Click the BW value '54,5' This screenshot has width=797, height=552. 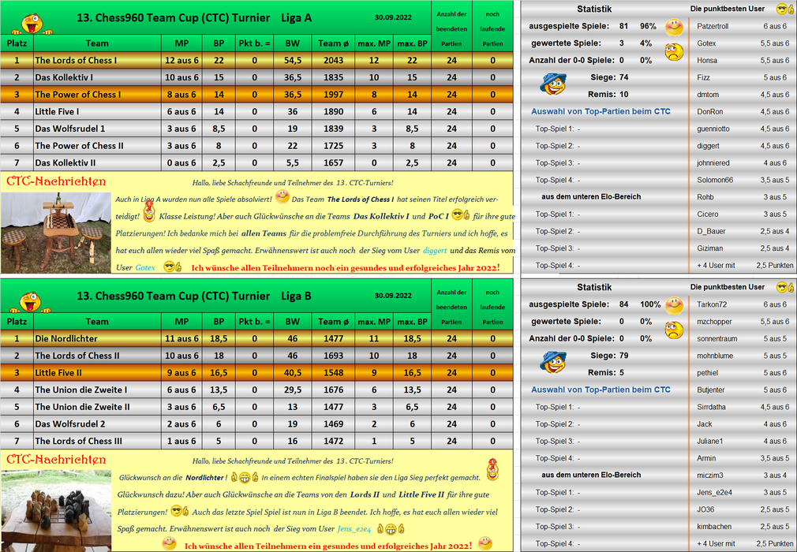click(x=292, y=61)
